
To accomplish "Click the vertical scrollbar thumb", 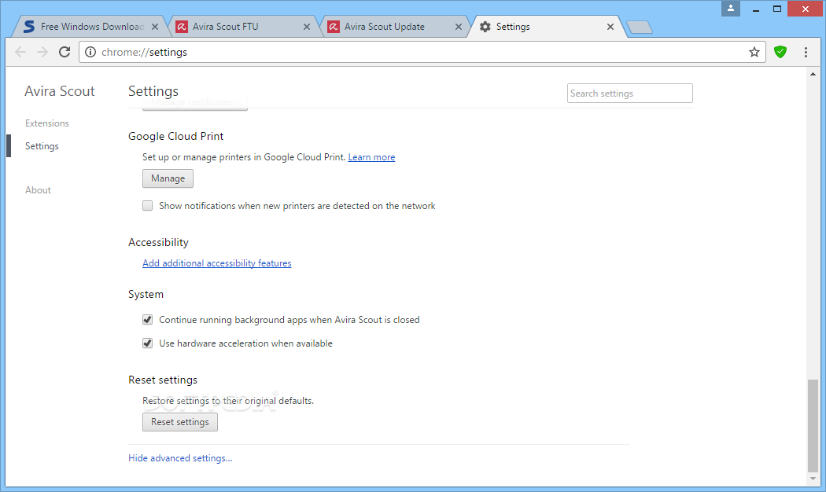I will [x=813, y=425].
